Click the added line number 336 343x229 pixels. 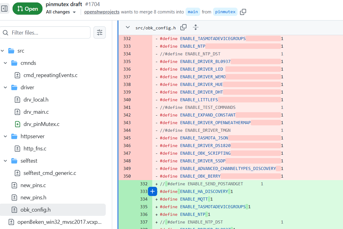144,215
